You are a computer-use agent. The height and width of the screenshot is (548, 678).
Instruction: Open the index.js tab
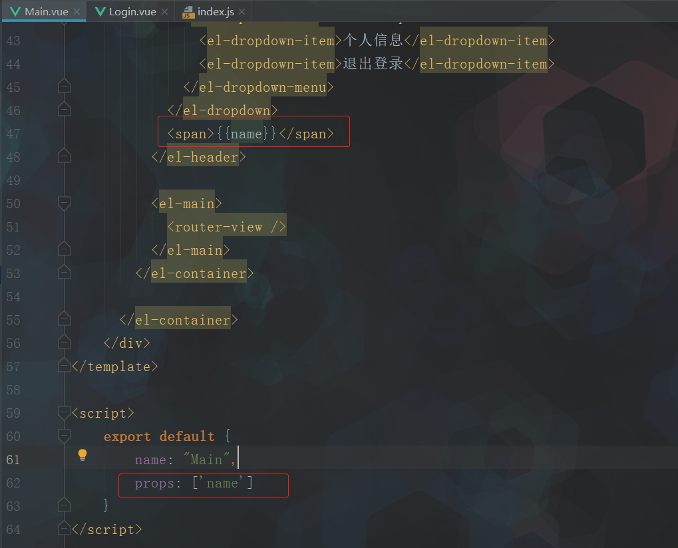[214, 11]
